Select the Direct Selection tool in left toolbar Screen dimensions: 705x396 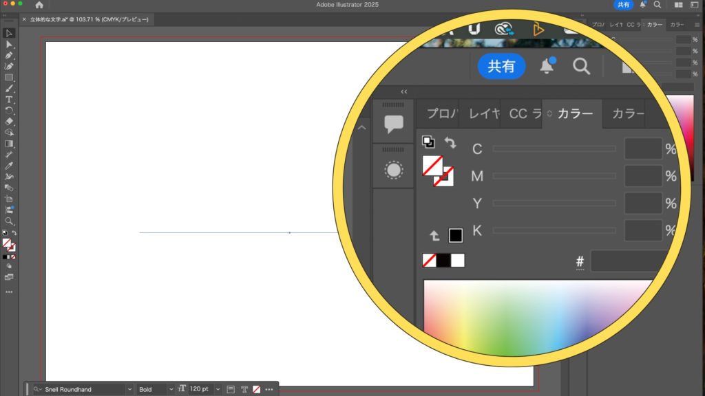9,44
